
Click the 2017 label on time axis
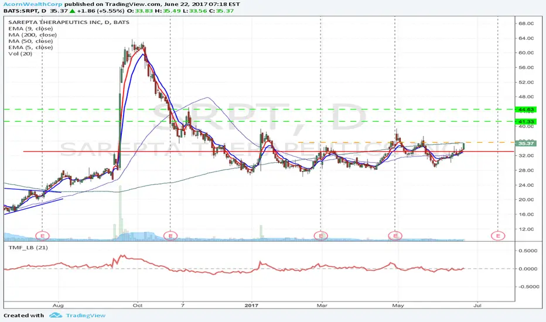click(251, 305)
